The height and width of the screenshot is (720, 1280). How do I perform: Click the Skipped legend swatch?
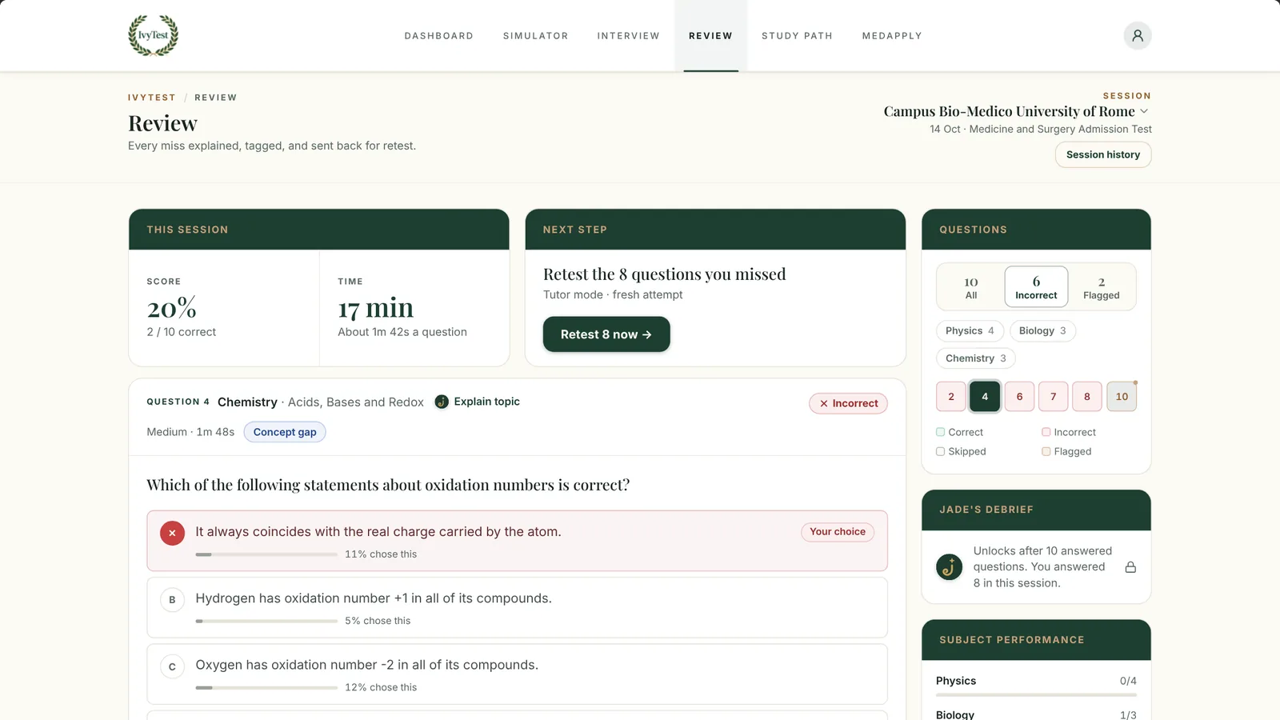coord(940,451)
